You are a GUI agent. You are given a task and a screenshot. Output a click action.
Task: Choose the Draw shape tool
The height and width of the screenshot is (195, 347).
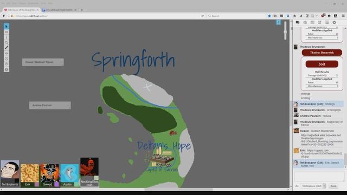[x=7, y=37]
